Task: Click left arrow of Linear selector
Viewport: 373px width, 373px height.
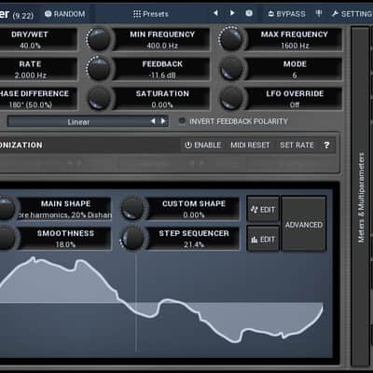Action: (x=153, y=121)
